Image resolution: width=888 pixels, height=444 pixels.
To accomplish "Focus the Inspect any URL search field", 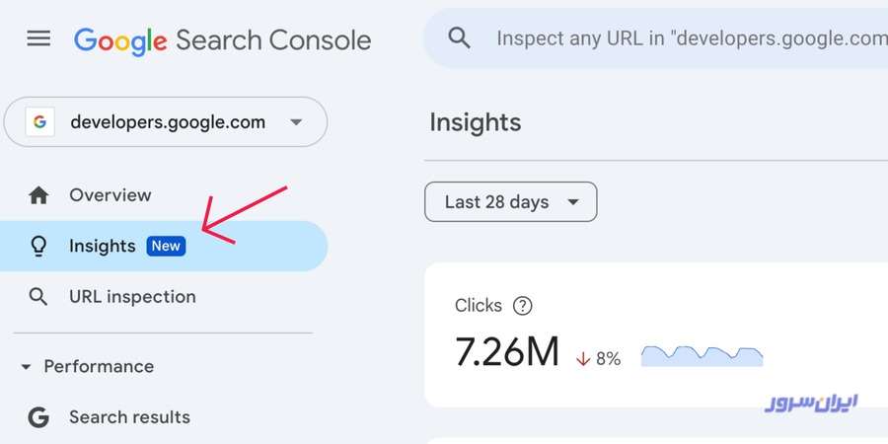I will pyautogui.click(x=656, y=38).
